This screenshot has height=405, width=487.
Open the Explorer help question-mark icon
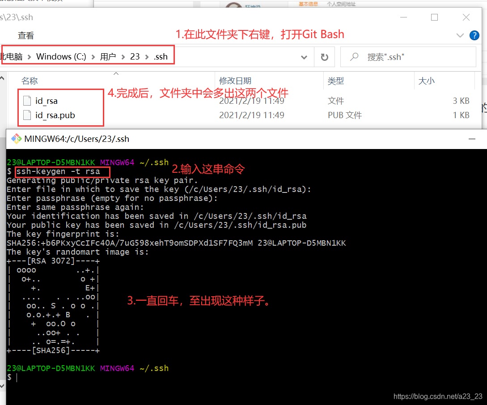point(474,35)
